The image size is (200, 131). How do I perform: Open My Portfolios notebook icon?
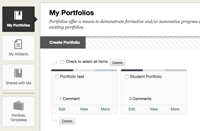[18, 15]
